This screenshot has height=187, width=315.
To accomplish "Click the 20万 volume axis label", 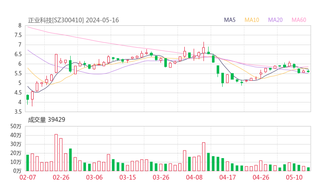I will (16, 153).
